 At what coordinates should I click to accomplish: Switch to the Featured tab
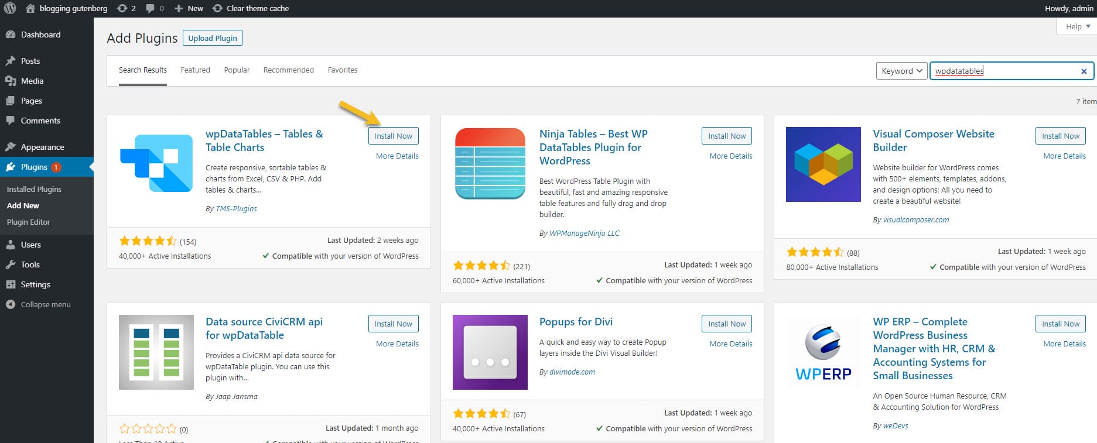click(x=195, y=70)
